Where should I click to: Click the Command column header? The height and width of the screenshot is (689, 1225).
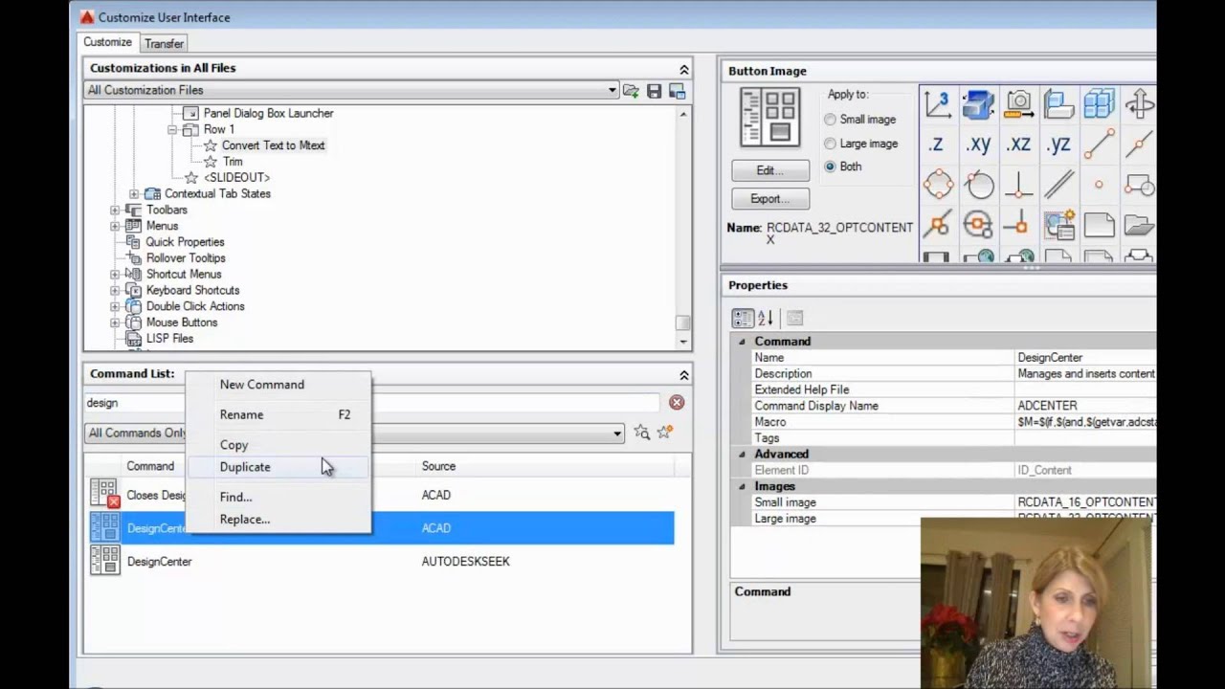pos(150,466)
